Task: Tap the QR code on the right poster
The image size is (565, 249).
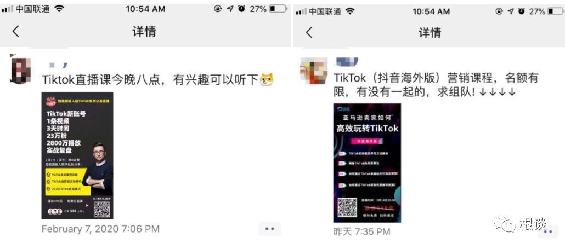Action: pos(347,207)
